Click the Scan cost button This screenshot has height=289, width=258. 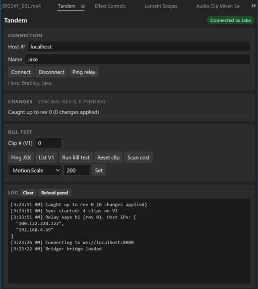pyautogui.click(x=138, y=157)
